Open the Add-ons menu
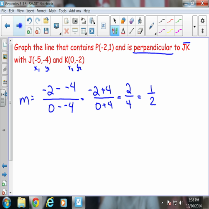Viewport: 209px width, 209px height. click(75, 11)
